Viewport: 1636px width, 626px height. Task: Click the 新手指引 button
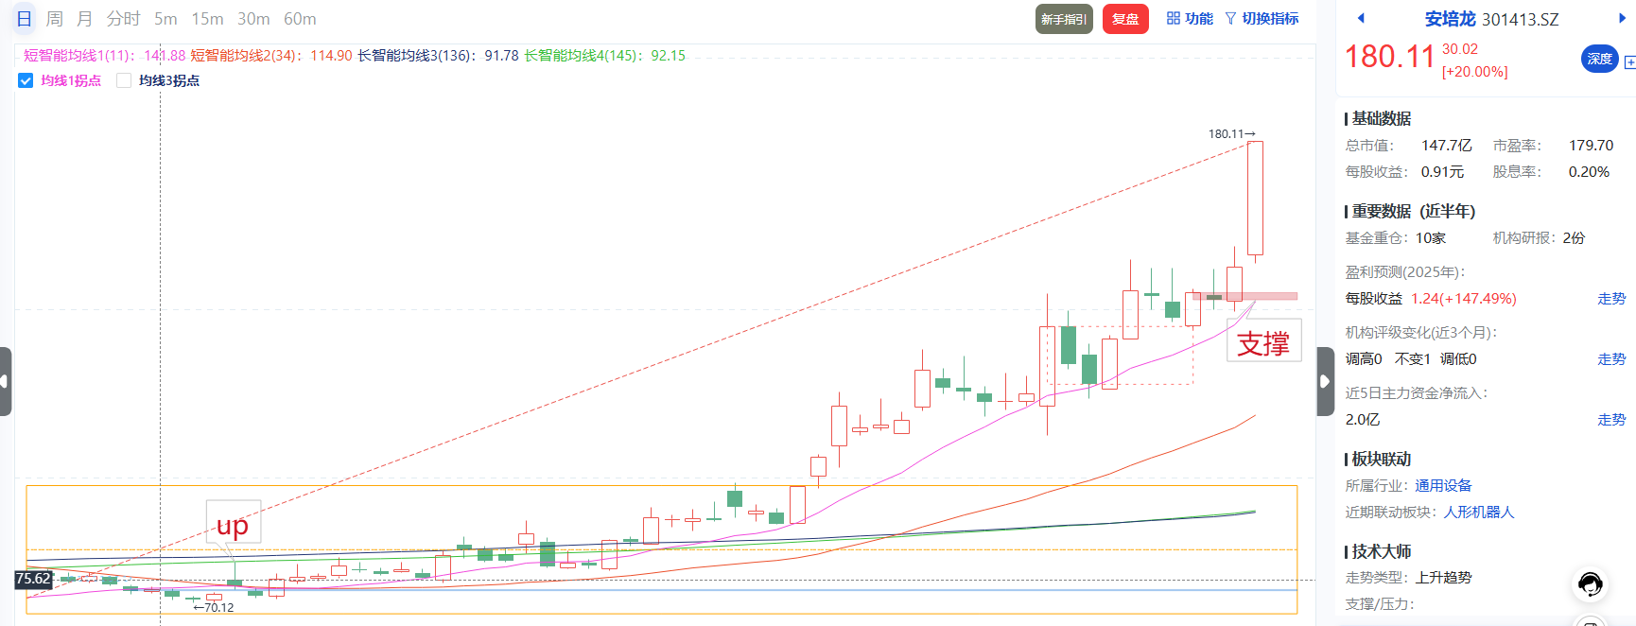click(1064, 19)
